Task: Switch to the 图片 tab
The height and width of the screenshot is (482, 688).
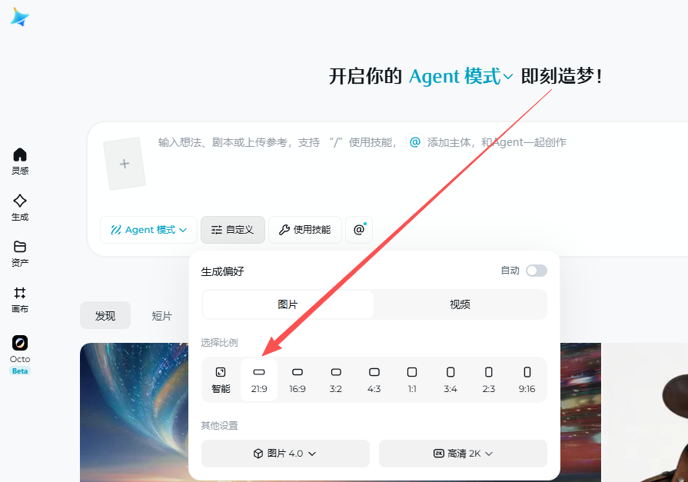Action: [x=287, y=304]
